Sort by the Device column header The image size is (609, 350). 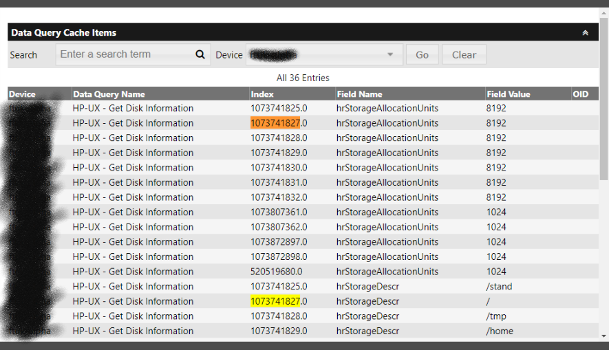(22, 94)
